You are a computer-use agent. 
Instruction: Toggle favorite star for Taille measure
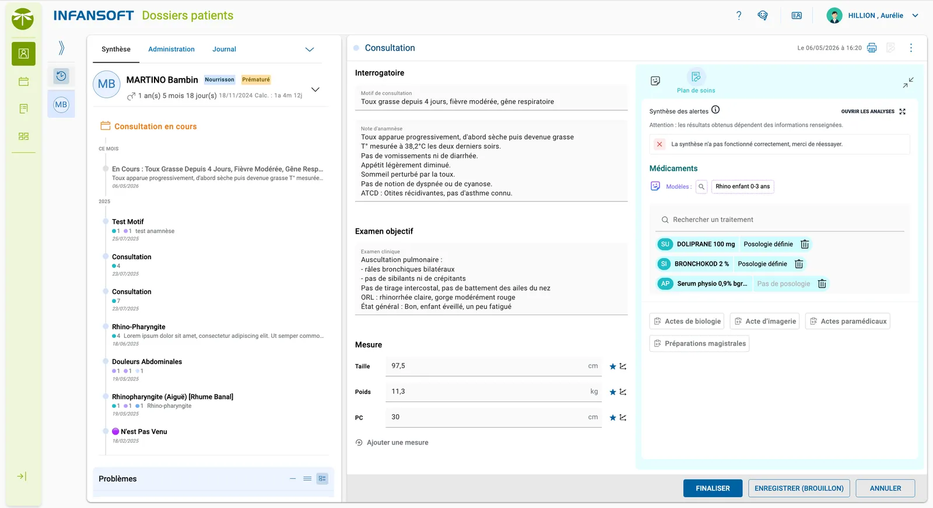point(613,366)
